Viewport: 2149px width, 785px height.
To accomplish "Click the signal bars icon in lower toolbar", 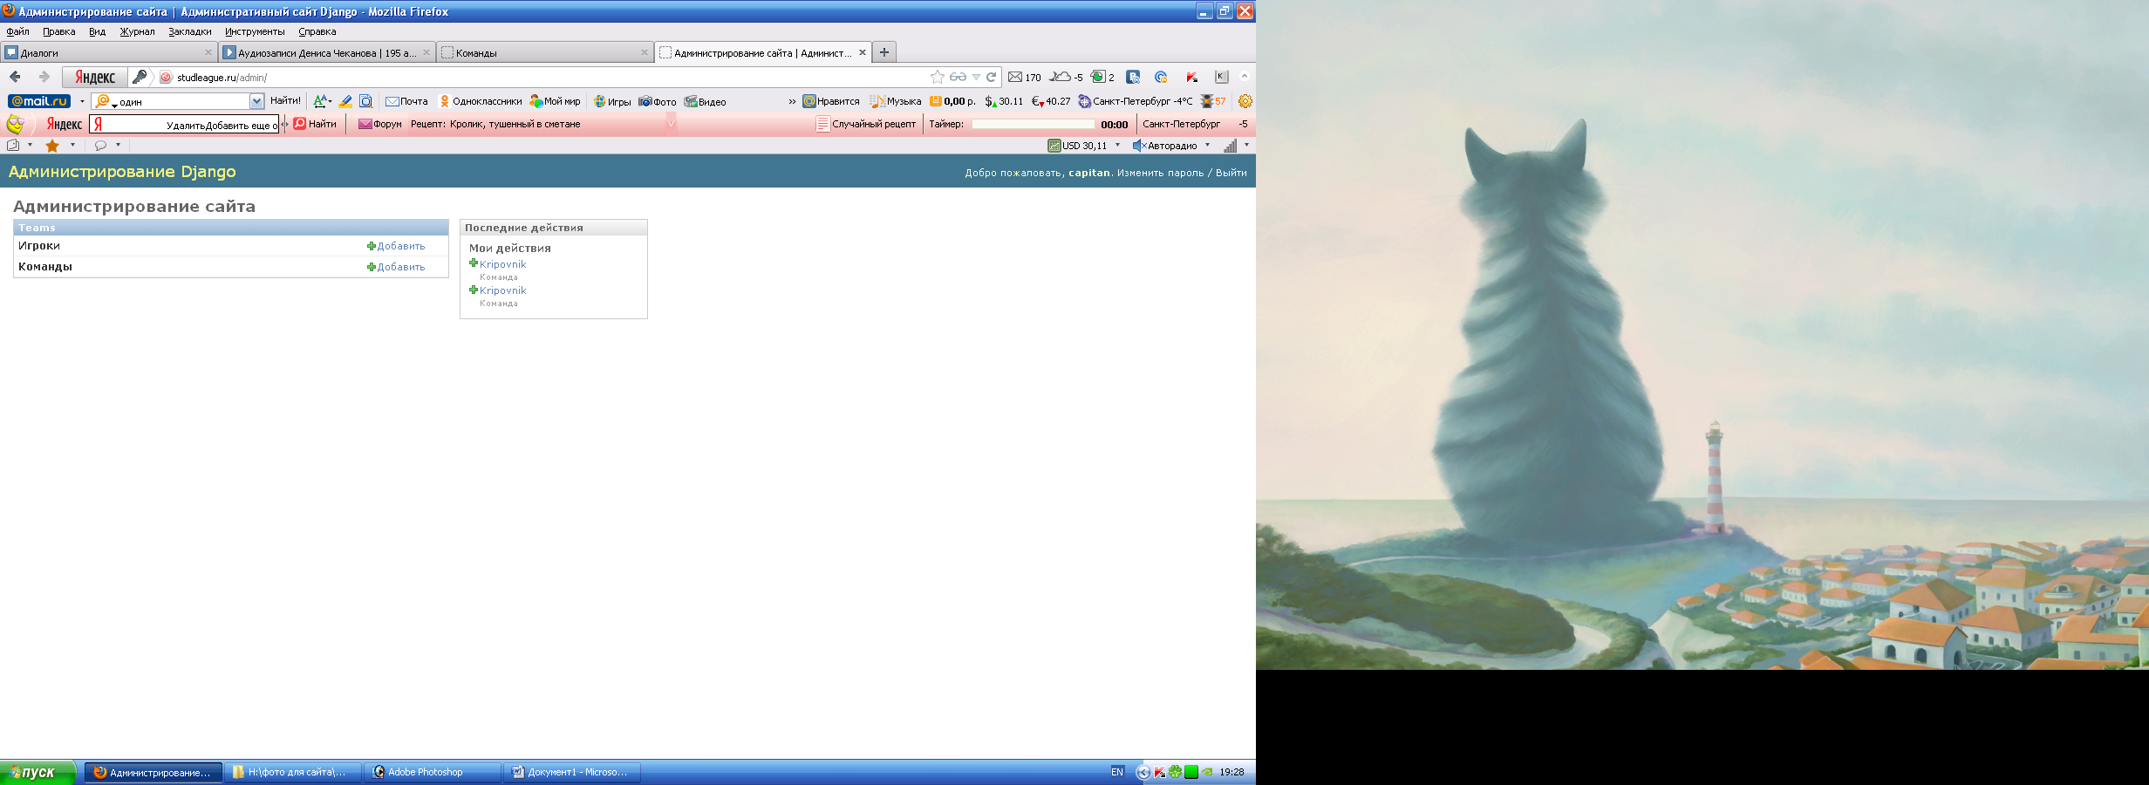I will pos(1230,146).
